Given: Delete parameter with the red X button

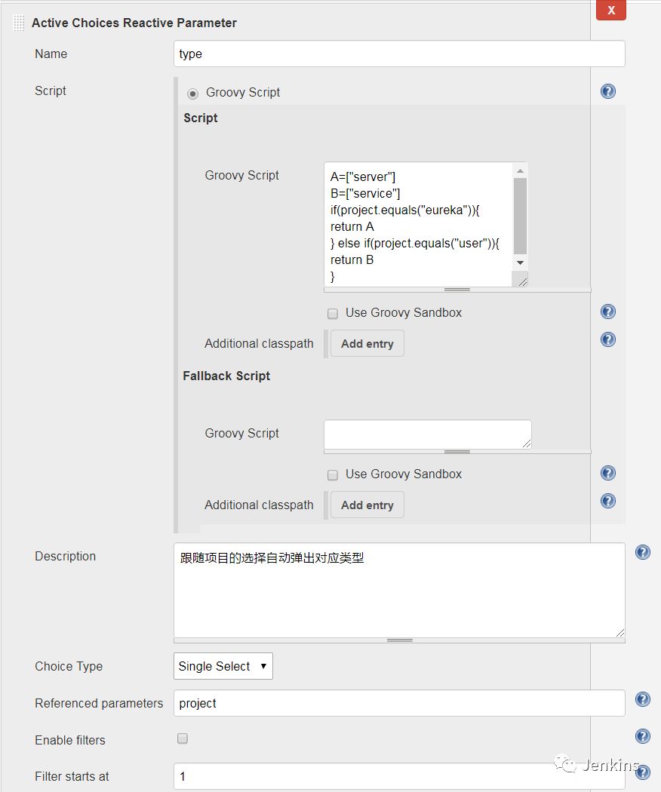Looking at the screenshot, I should pos(610,10).
